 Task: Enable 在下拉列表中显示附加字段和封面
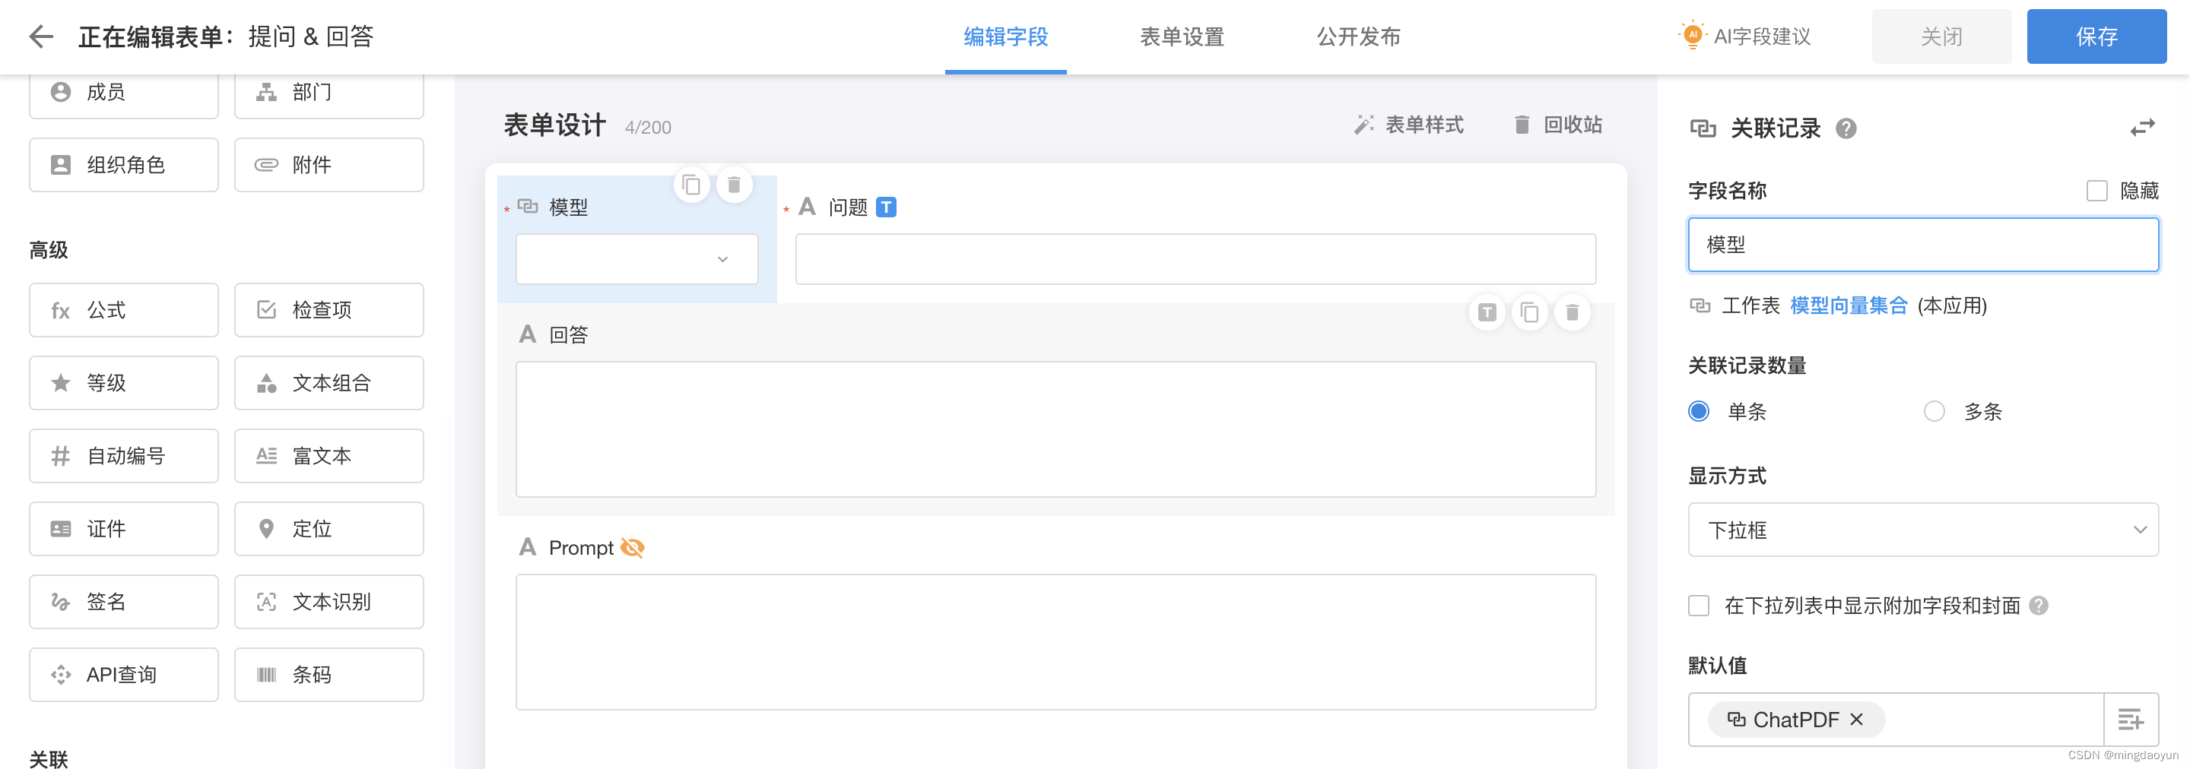tap(1699, 606)
